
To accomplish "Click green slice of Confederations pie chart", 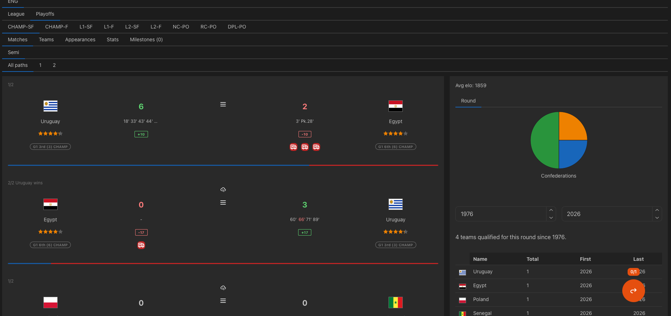I will pos(544,140).
